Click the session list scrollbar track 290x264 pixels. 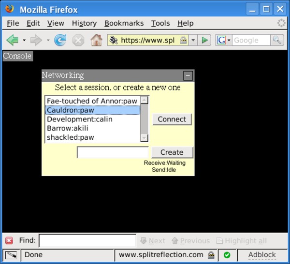[x=144, y=119]
